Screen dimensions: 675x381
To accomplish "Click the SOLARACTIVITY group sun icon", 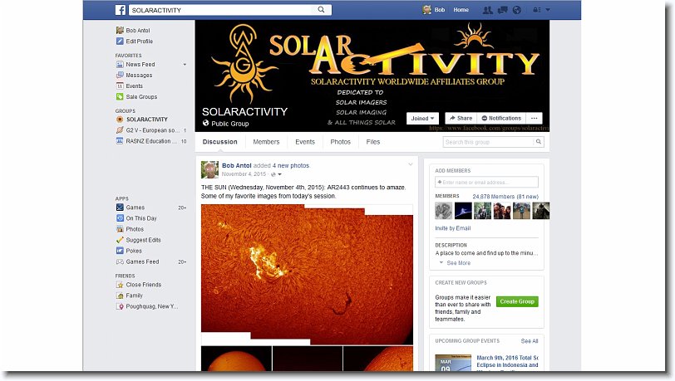I will 120,120.
